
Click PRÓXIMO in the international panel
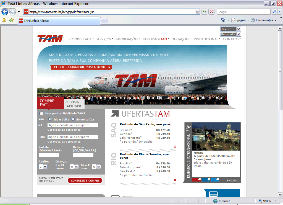(x=233, y=180)
